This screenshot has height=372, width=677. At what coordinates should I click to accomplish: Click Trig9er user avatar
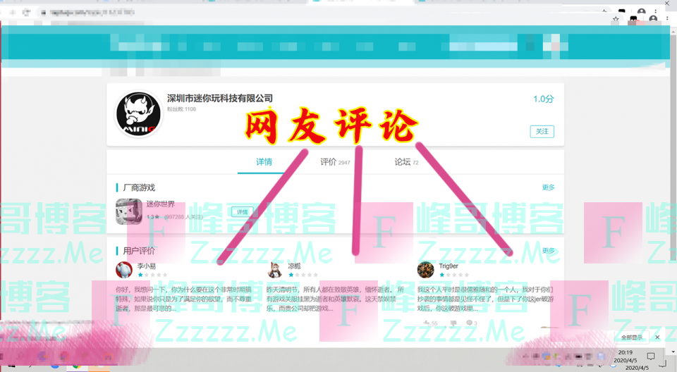(425, 270)
